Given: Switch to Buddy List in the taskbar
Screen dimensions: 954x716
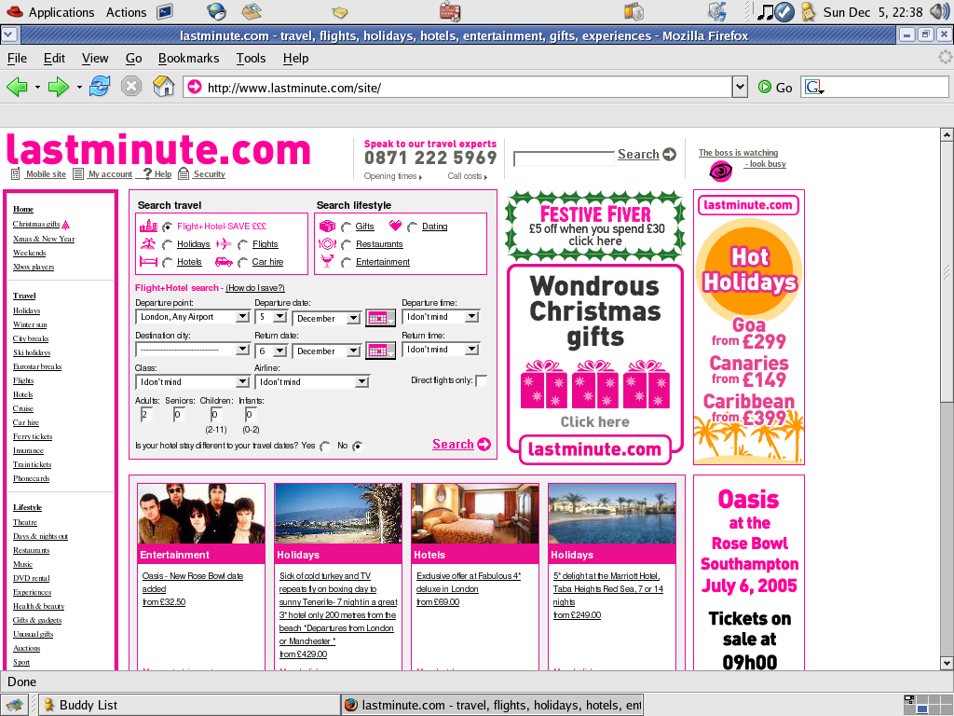Looking at the screenshot, I should coord(188,705).
